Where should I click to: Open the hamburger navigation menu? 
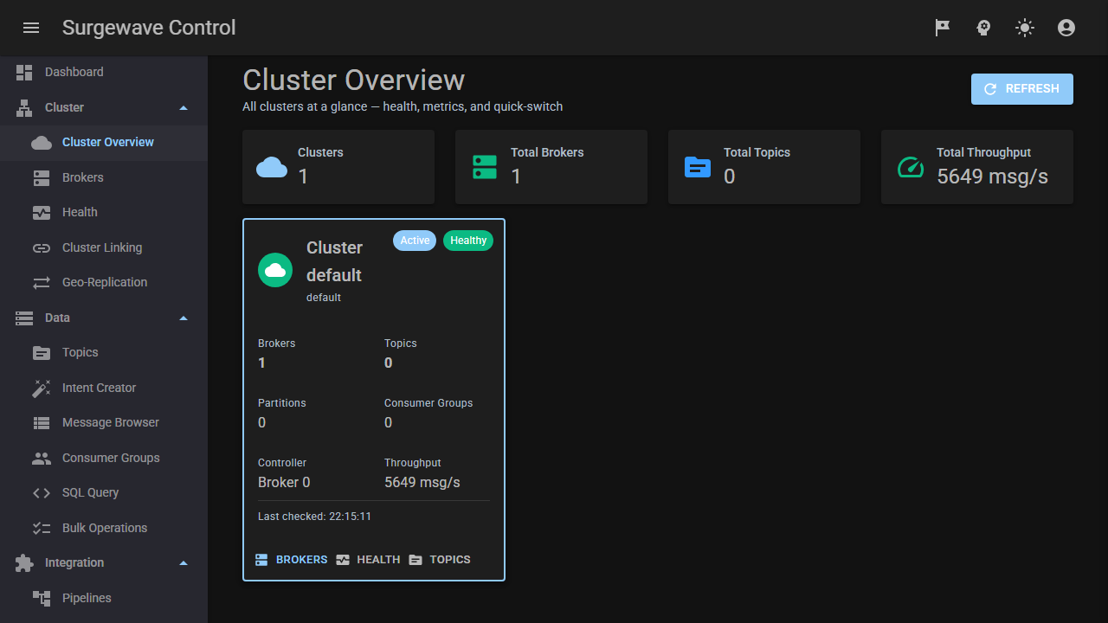pyautogui.click(x=31, y=28)
